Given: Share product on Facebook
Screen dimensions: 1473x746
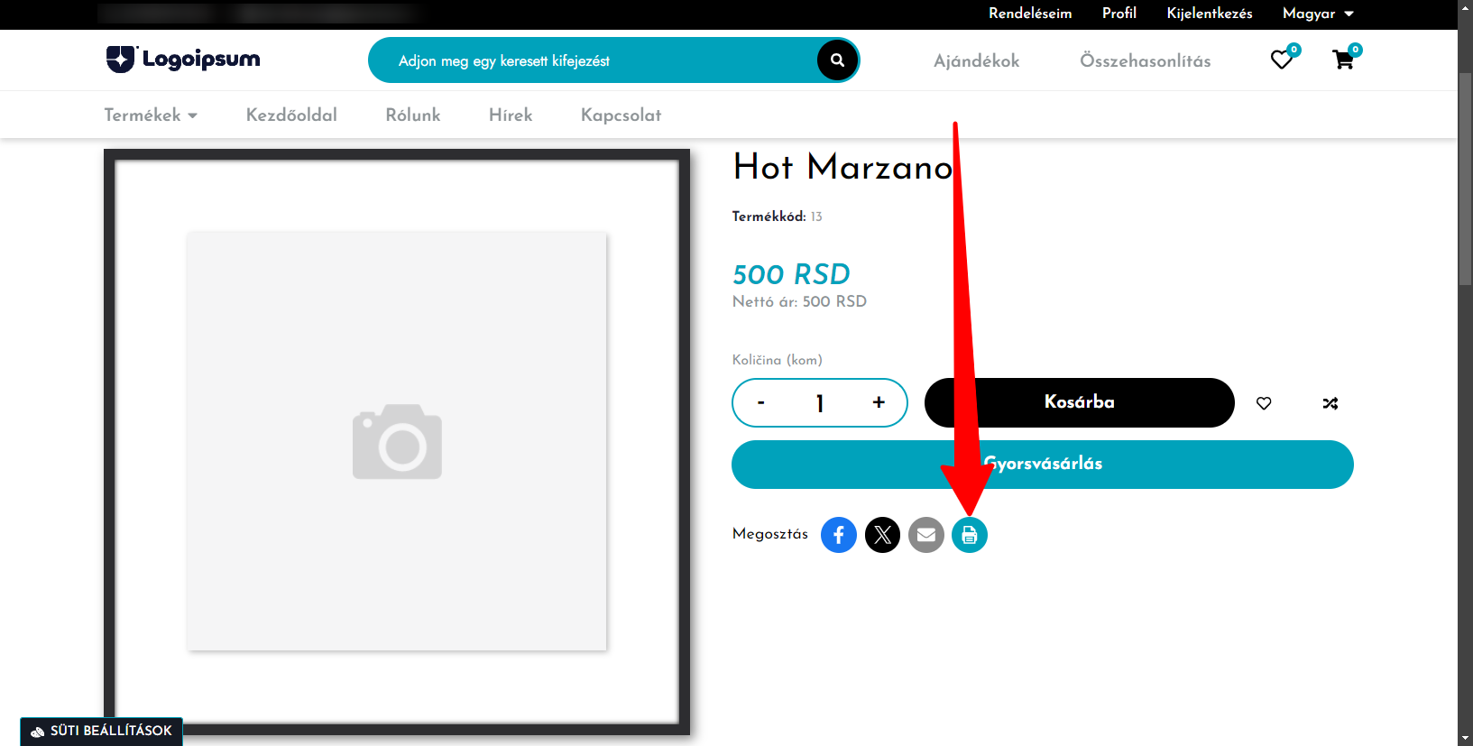Looking at the screenshot, I should (x=839, y=535).
